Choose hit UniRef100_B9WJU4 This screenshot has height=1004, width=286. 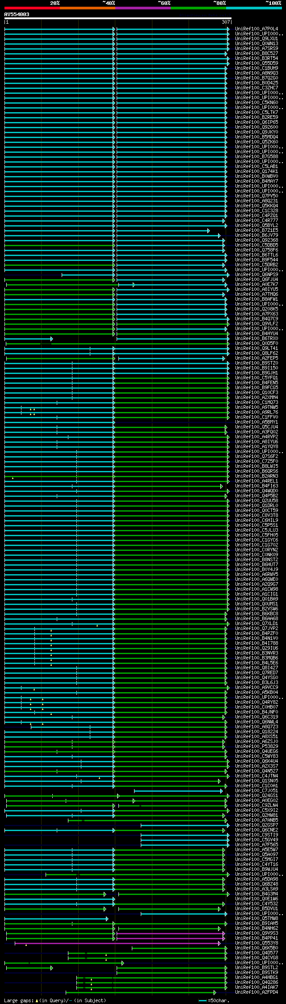pos(257,870)
